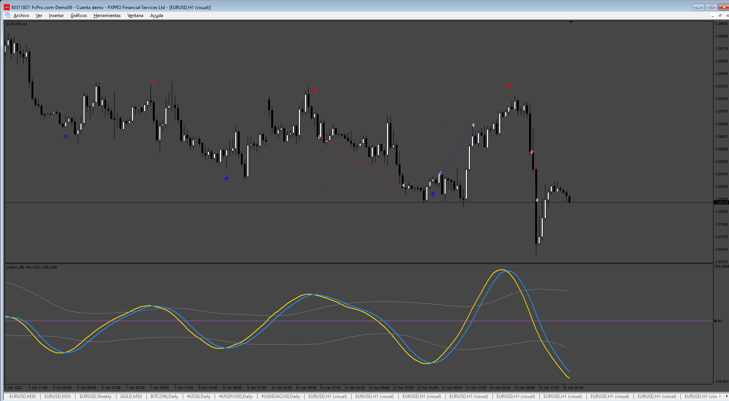Click the 393.9088 indicator scale value

[x=721, y=267]
